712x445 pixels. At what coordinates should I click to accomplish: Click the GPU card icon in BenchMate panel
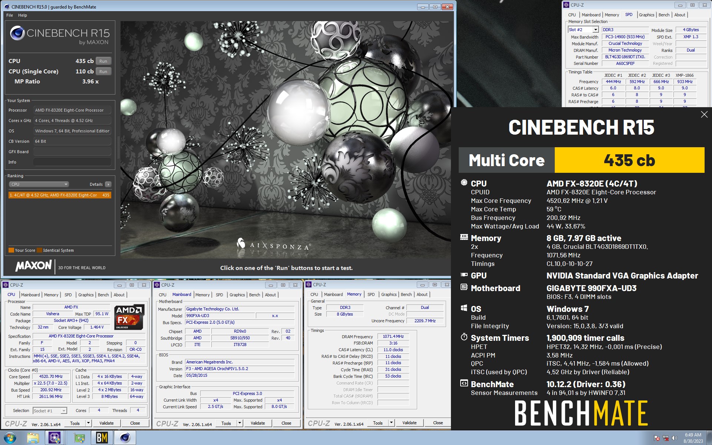pos(464,275)
